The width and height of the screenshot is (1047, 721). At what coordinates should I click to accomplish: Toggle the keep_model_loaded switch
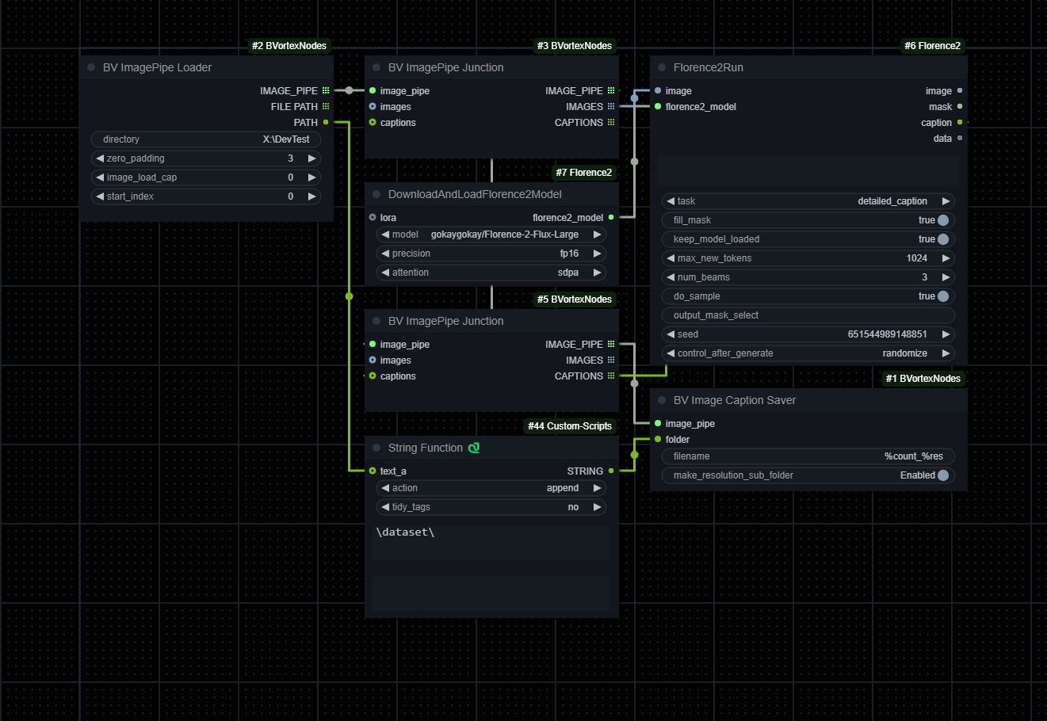click(942, 239)
